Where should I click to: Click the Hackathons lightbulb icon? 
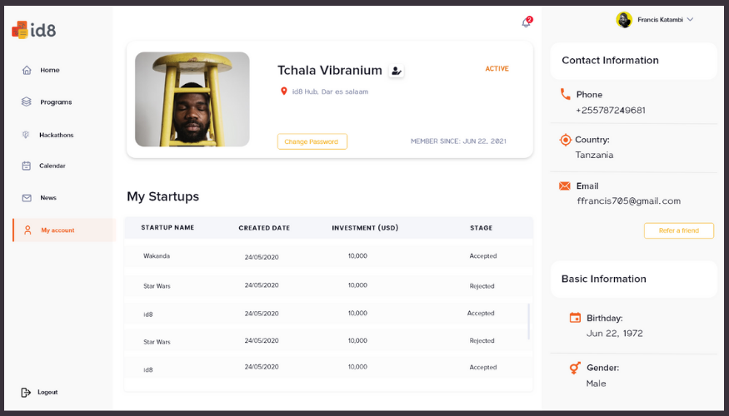[x=26, y=135]
